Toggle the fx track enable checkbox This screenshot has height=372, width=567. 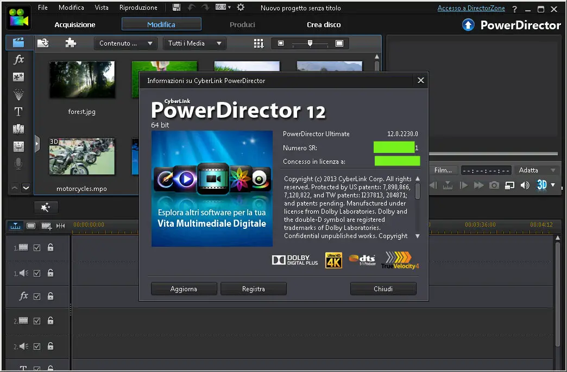click(37, 297)
